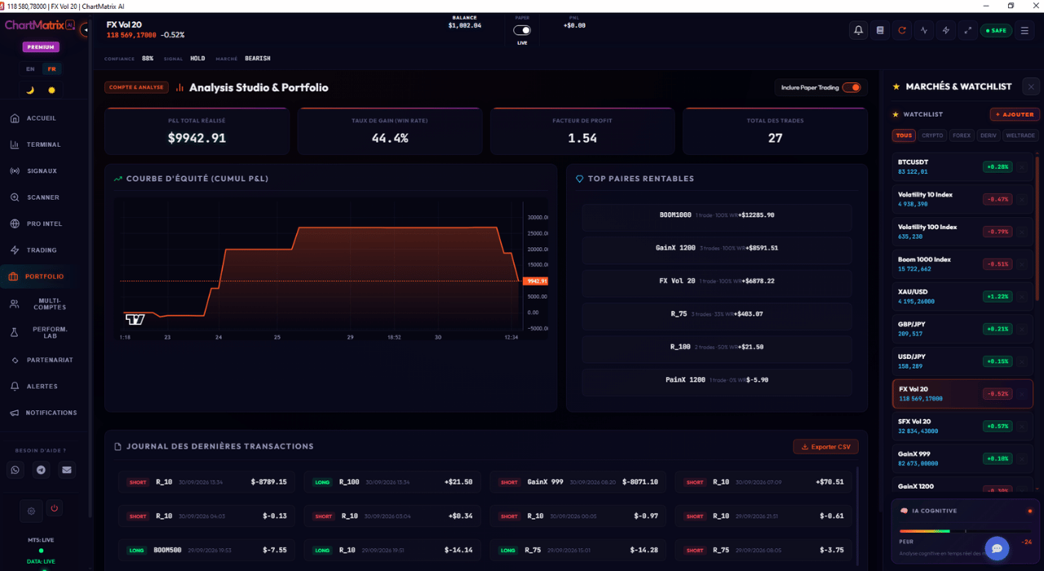
Task: Remove USD/JPY from watchlist
Action: point(1022,361)
